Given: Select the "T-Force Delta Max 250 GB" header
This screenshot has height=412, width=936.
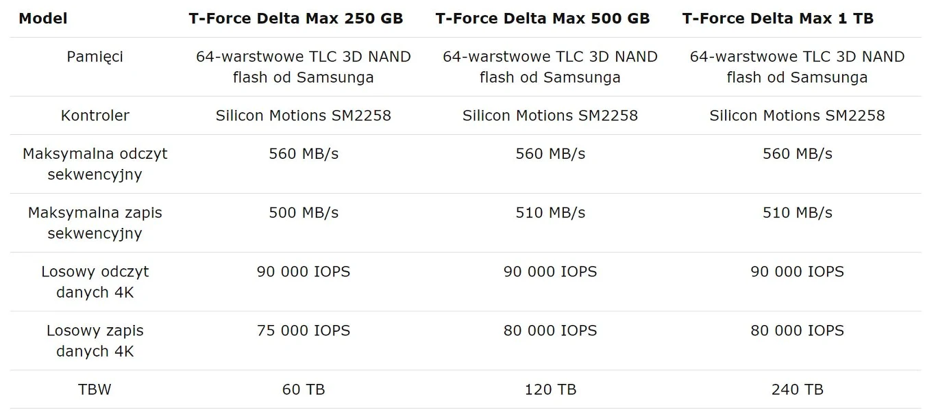Looking at the screenshot, I should 296,18.
